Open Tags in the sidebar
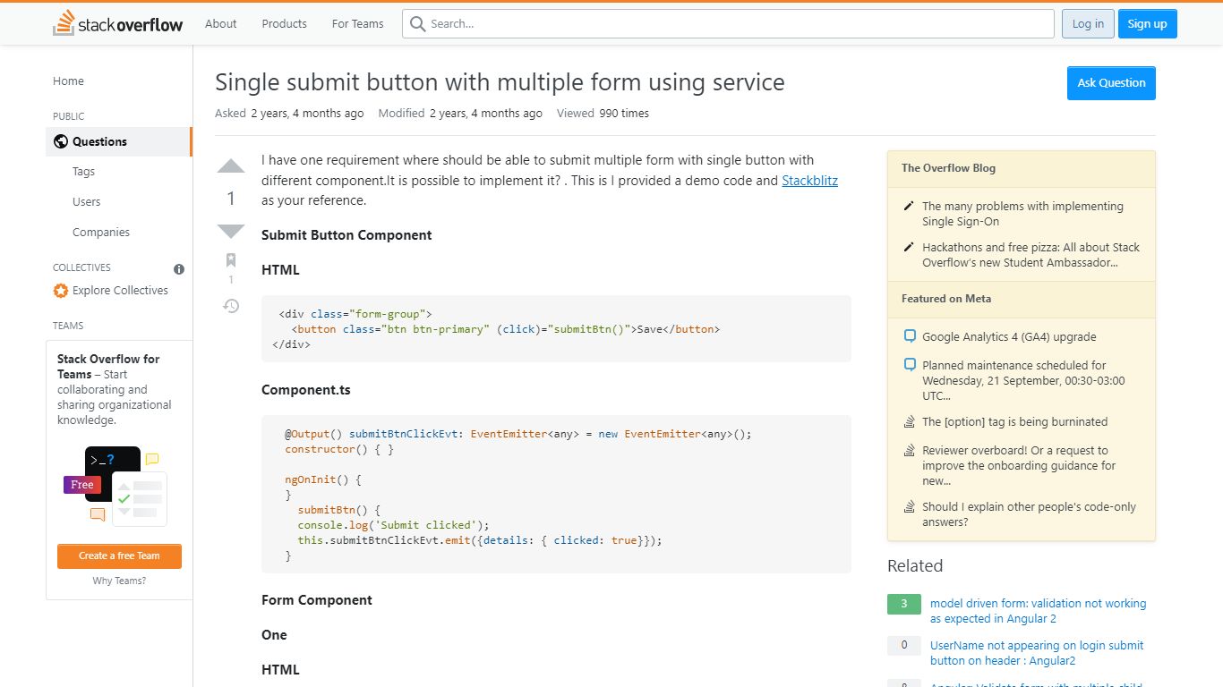 [83, 172]
